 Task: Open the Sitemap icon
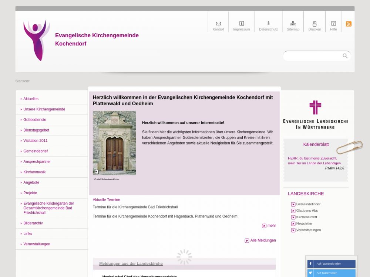tap(293, 24)
